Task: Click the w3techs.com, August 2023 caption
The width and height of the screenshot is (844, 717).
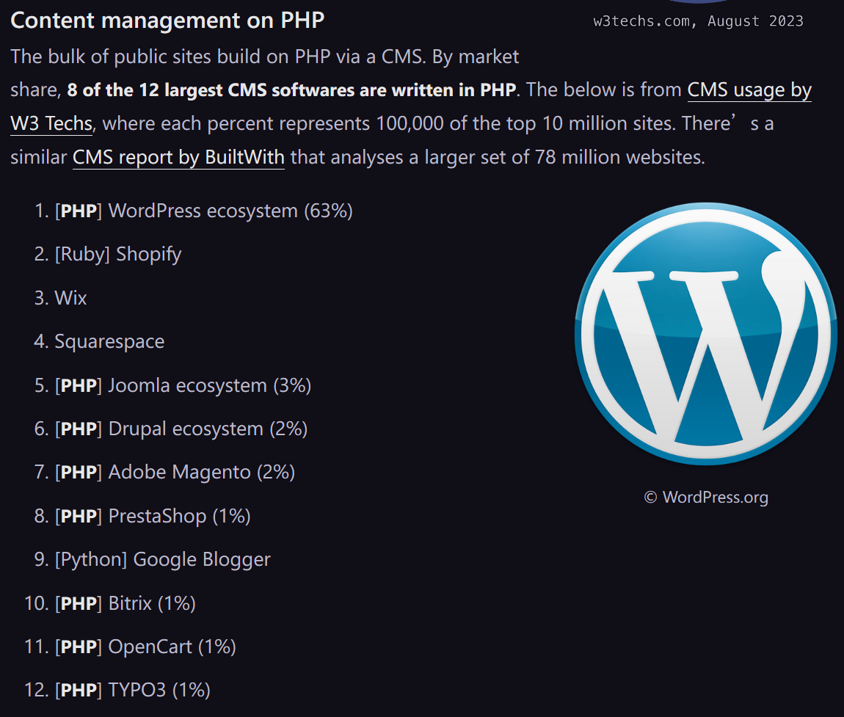Action: coord(698,21)
